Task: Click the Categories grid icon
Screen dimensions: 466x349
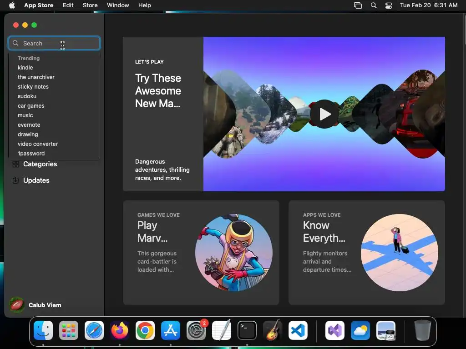Action: (16, 164)
